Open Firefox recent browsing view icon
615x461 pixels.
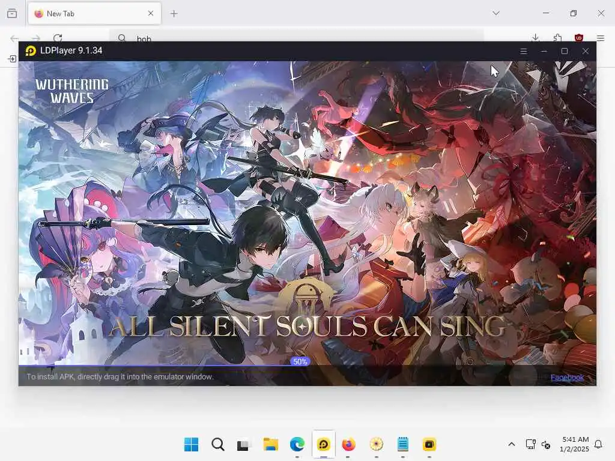(12, 13)
